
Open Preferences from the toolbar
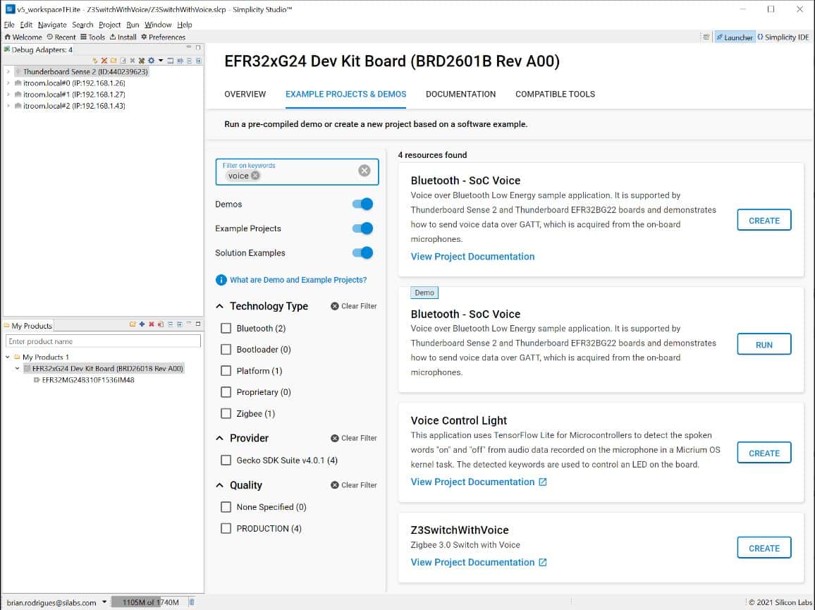click(163, 37)
